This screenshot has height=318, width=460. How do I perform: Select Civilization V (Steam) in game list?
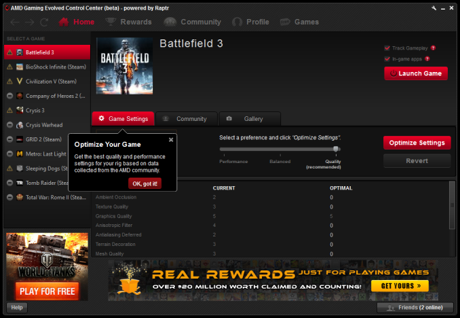tap(47, 82)
